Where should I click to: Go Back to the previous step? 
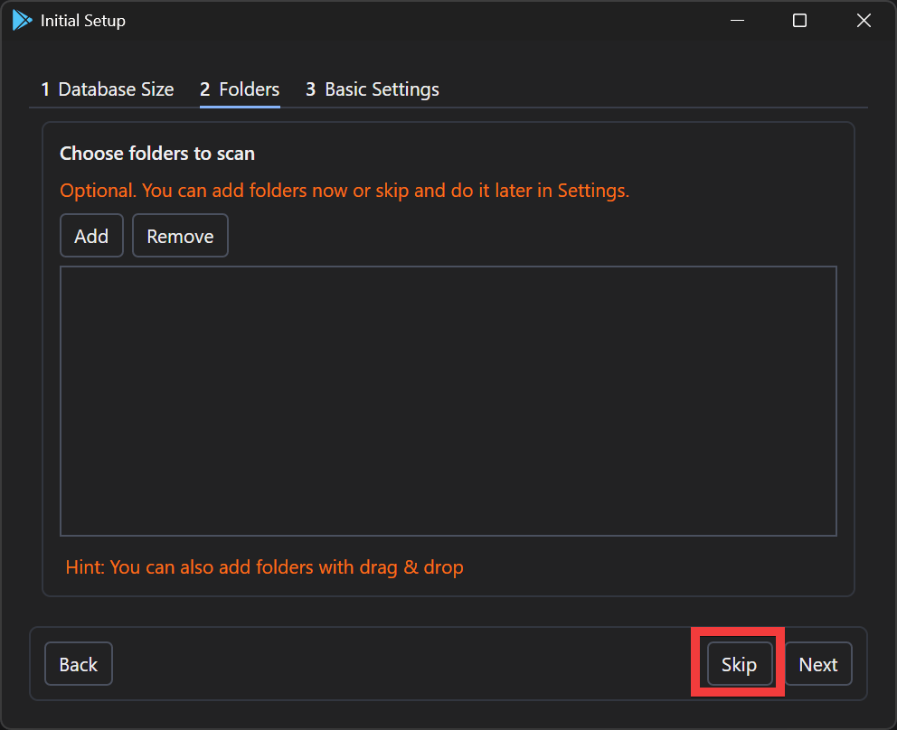[x=78, y=664]
